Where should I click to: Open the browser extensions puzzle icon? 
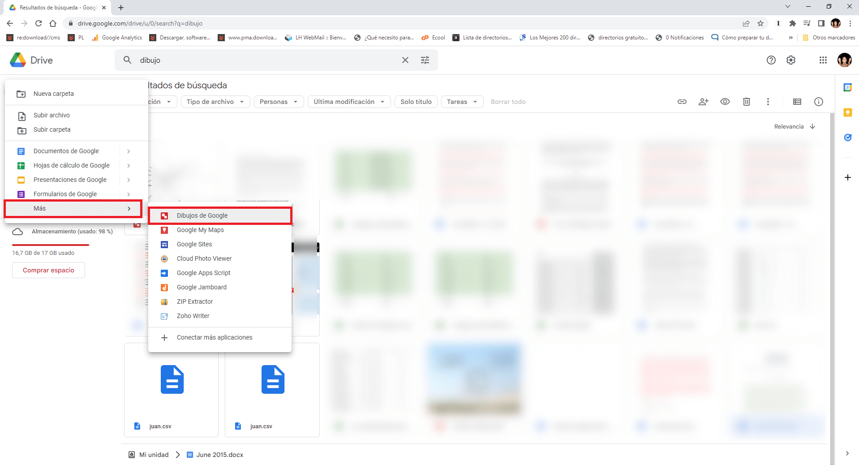pyautogui.click(x=793, y=23)
